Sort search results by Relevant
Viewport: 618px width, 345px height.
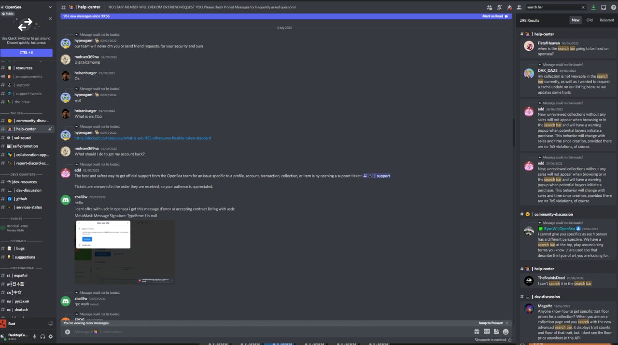(x=607, y=20)
